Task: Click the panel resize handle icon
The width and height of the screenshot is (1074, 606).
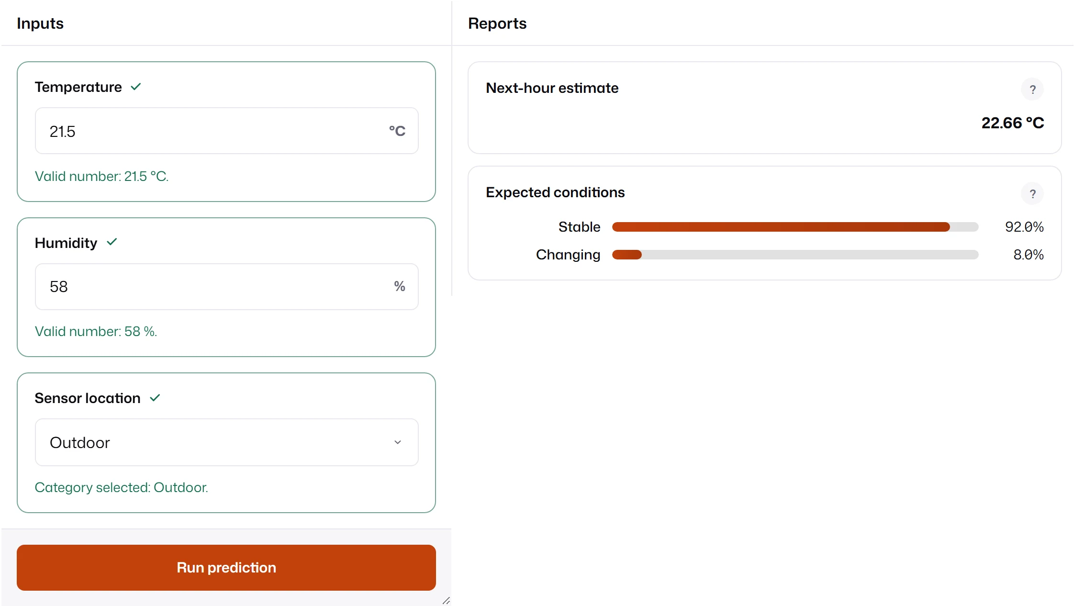Action: coord(446,600)
